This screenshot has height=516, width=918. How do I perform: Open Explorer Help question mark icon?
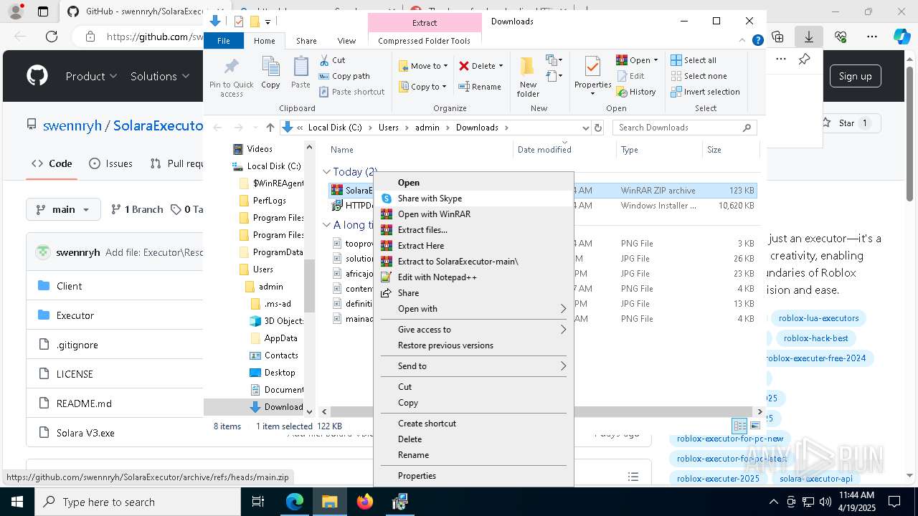pyautogui.click(x=757, y=41)
